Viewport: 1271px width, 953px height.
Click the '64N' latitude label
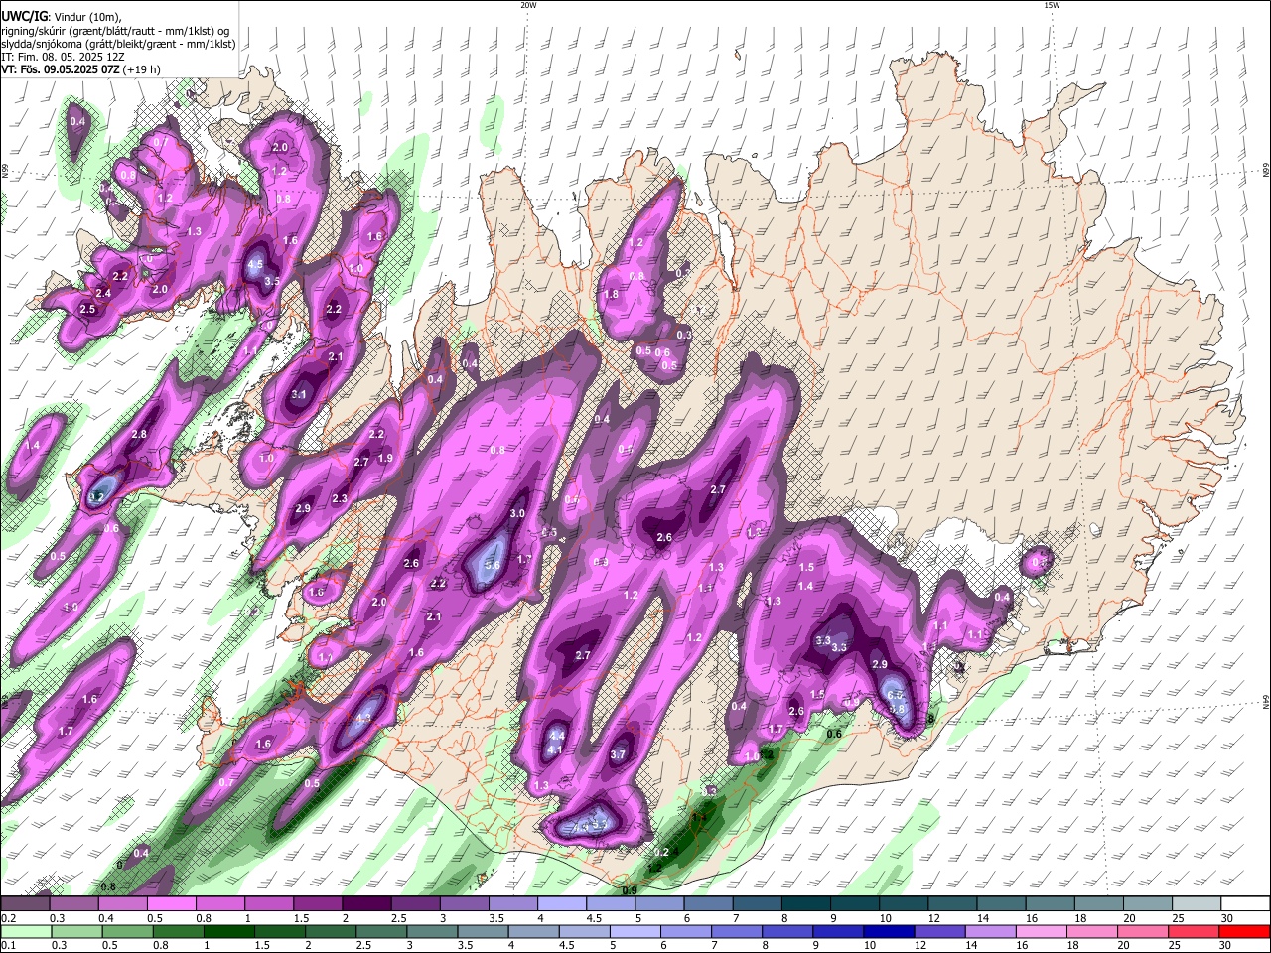point(1266,701)
